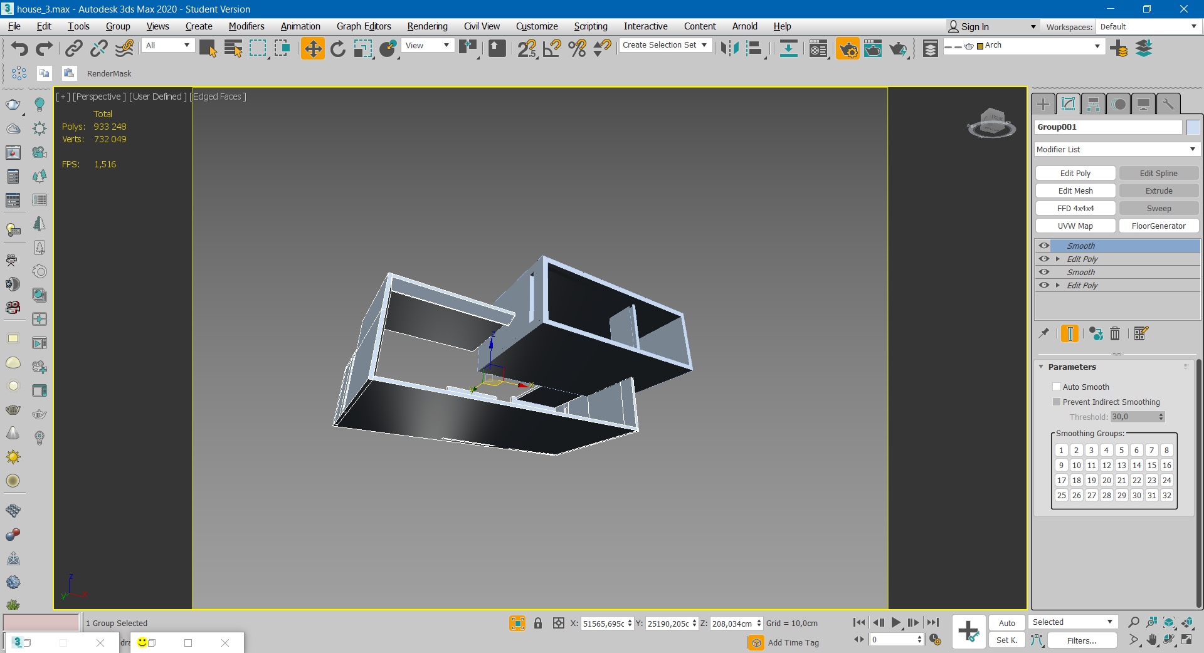Enable the Auto Smooth checkbox
1204x653 pixels.
pyautogui.click(x=1057, y=387)
